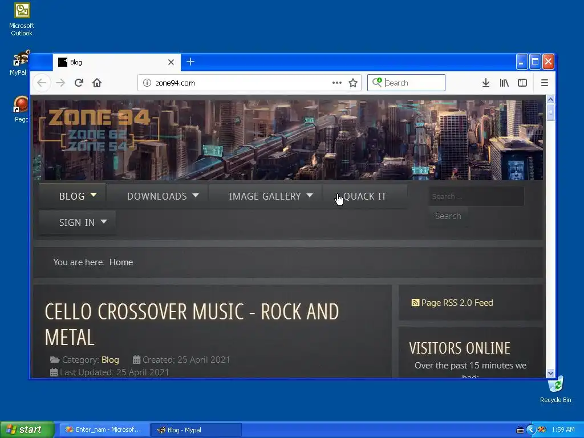Open the IMAGE GALLERY menu item
Viewport: 584px width, 438px height.
[x=265, y=196]
